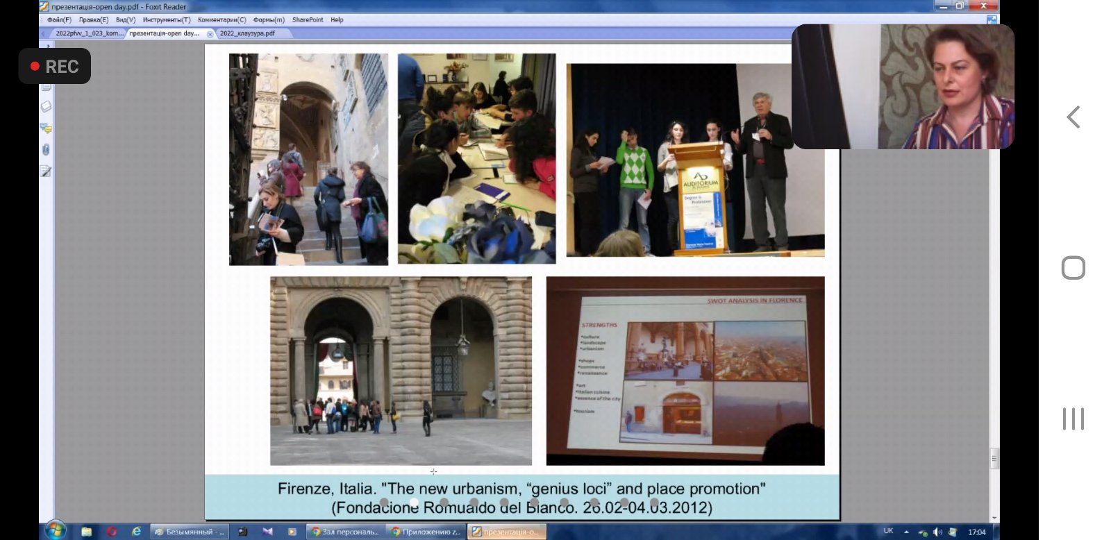Tap the Android home button

pos(1074,268)
